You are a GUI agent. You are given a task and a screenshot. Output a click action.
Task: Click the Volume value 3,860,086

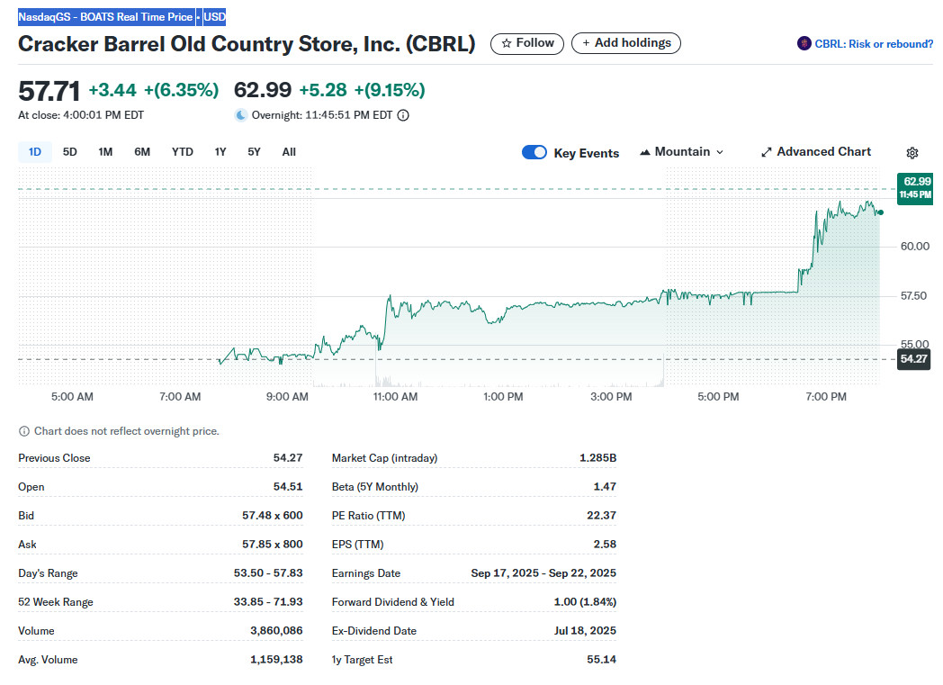[x=276, y=631]
